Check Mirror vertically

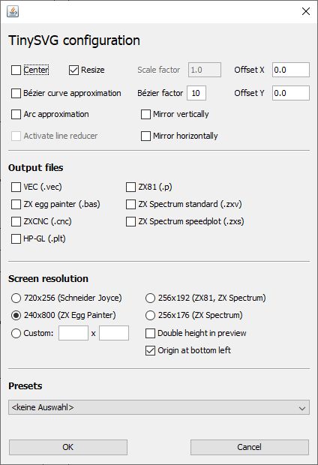(145, 114)
